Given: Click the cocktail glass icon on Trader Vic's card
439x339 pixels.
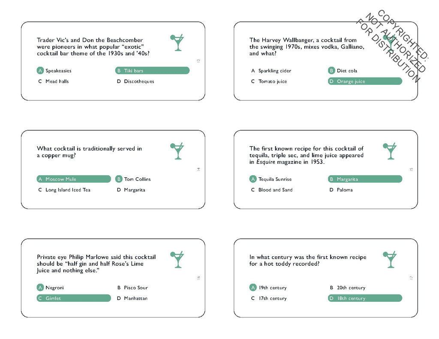Looking at the screenshot, I should point(177,42).
